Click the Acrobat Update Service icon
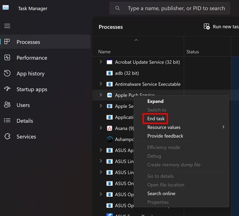Image resolution: width=239 pixels, height=216 pixels. pos(109,62)
